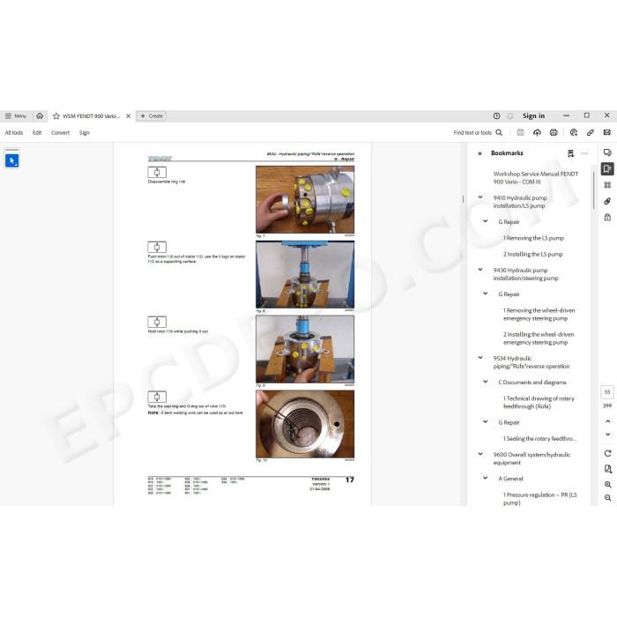Open Removing the wheel-driven emergency steering pump
The height and width of the screenshot is (617, 617).
coord(539,315)
